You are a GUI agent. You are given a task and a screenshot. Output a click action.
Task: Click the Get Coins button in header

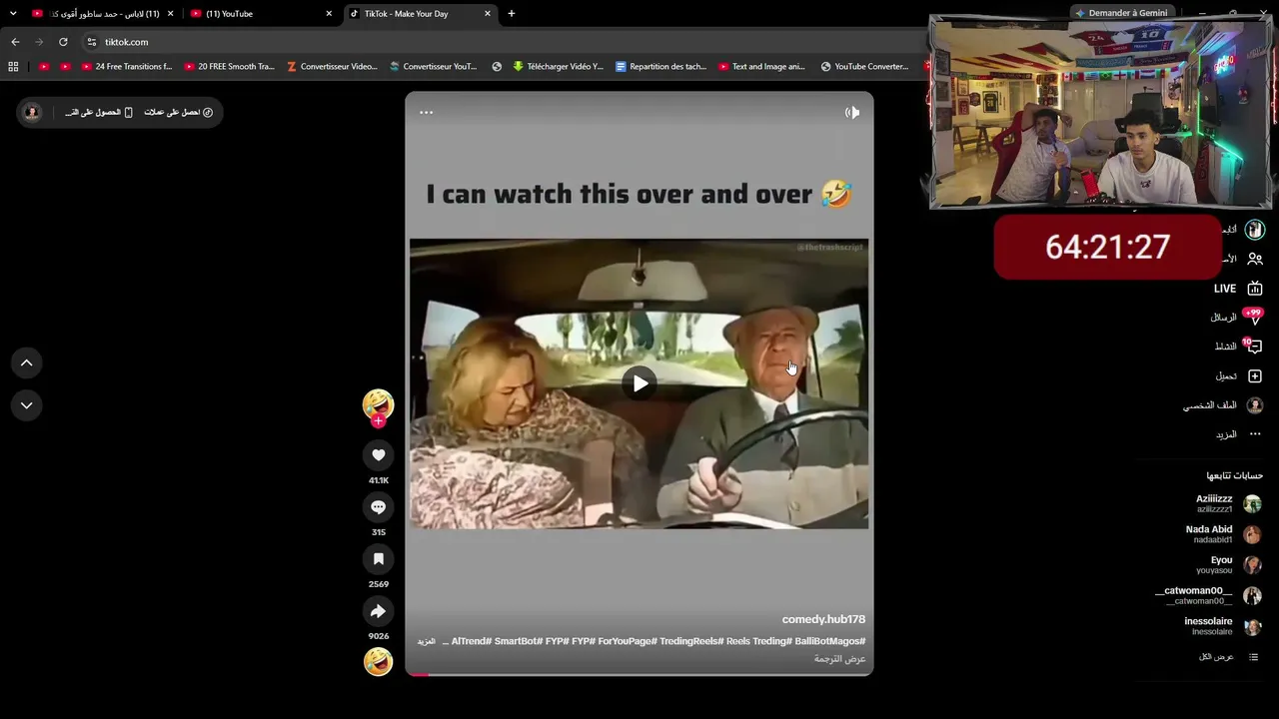tap(179, 113)
